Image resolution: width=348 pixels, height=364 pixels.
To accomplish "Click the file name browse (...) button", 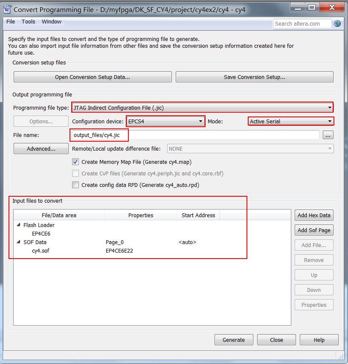I will point(328,135).
